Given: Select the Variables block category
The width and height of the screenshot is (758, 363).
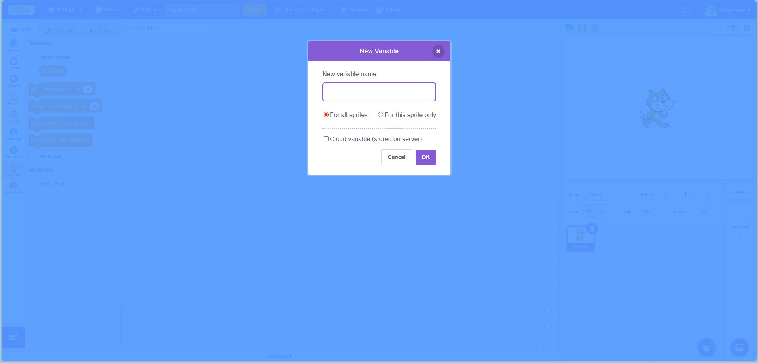Looking at the screenshot, I should click(14, 170).
